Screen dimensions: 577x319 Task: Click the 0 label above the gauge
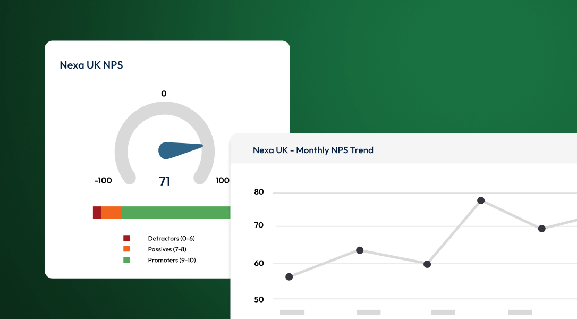click(x=164, y=93)
